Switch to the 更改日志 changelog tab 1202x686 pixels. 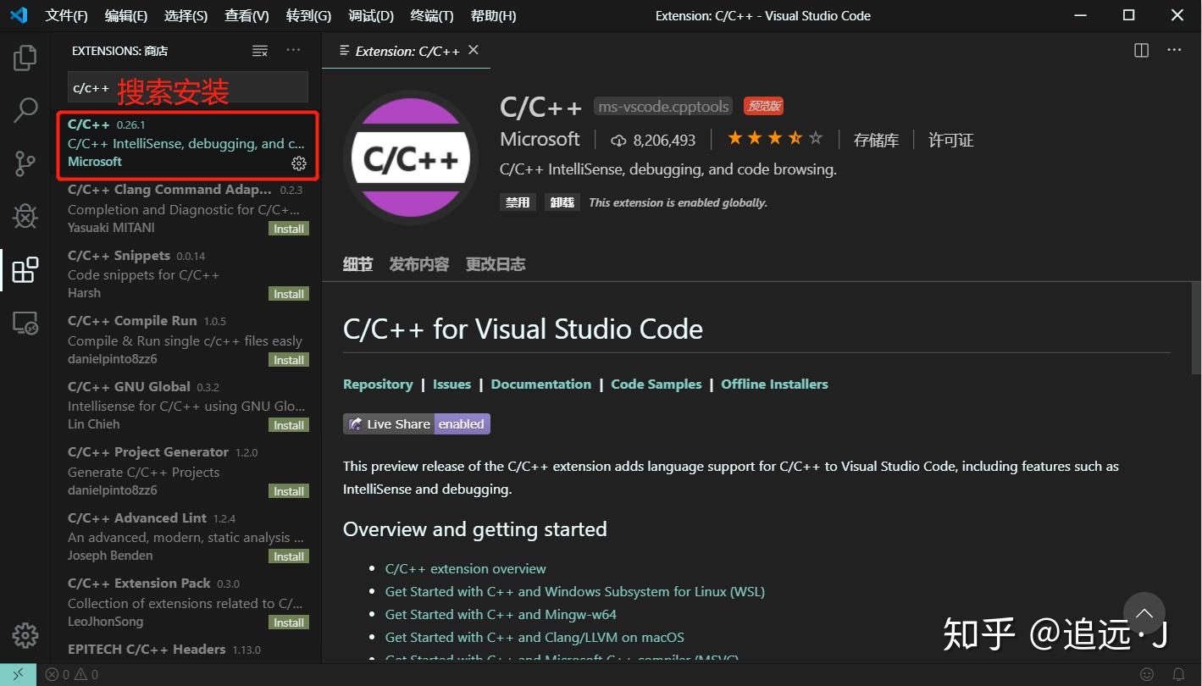coord(496,264)
